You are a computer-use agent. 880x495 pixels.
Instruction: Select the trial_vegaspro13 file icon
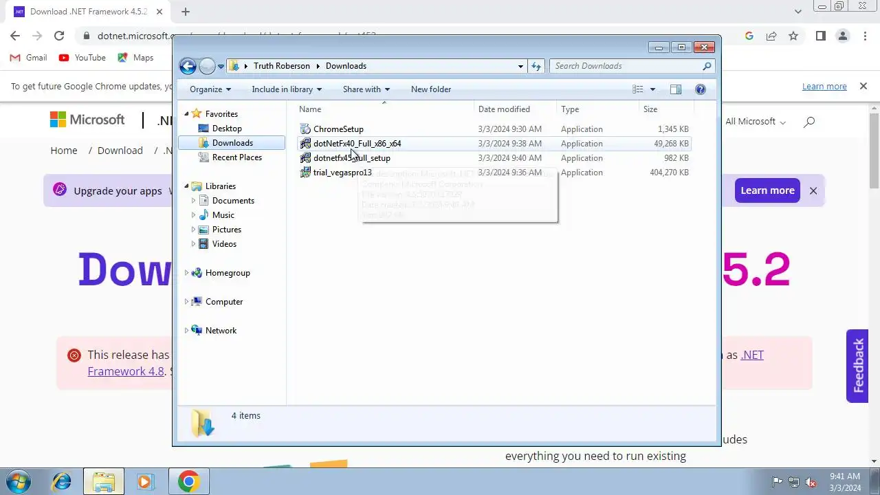coord(305,173)
